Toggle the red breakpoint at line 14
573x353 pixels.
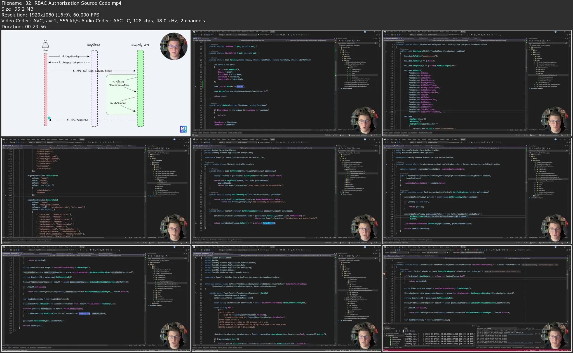tap(384, 274)
